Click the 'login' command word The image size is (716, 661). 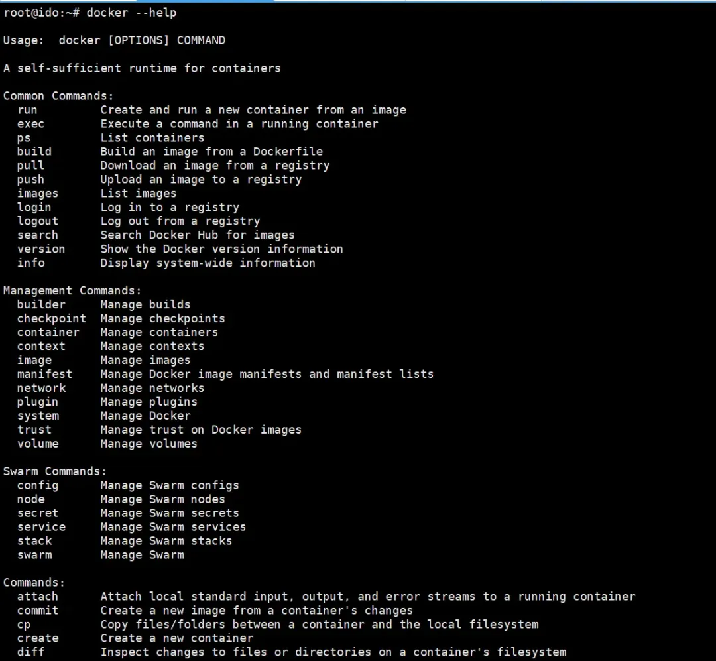[34, 208]
